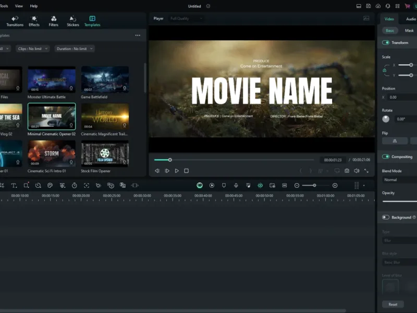Enable the Background switch
The image size is (417, 313).
coord(386,217)
